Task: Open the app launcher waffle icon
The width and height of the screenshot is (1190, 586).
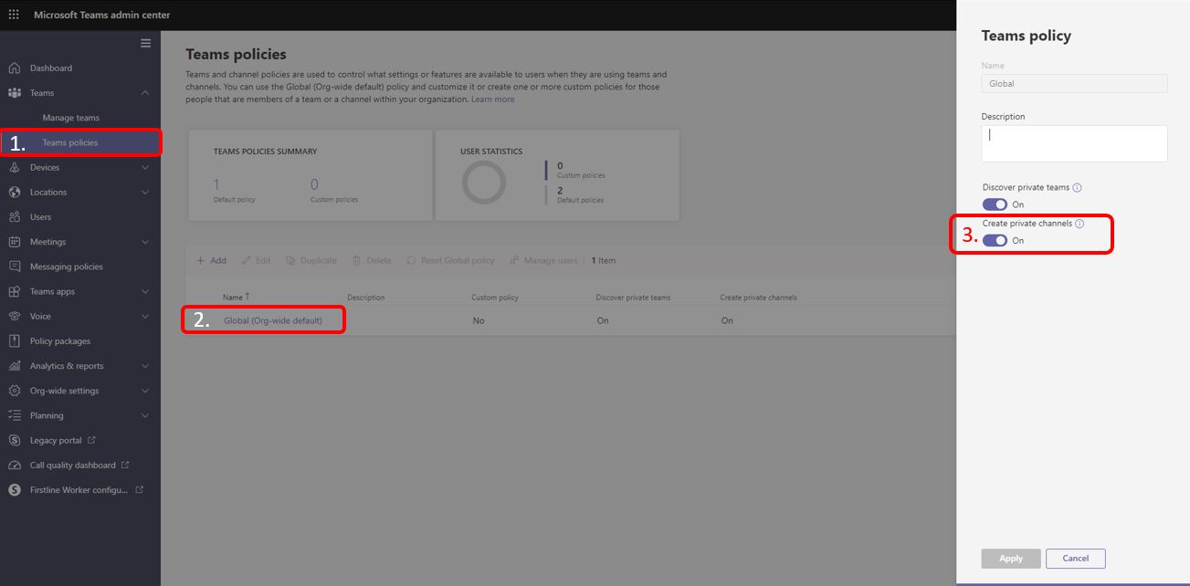Action: (12, 14)
